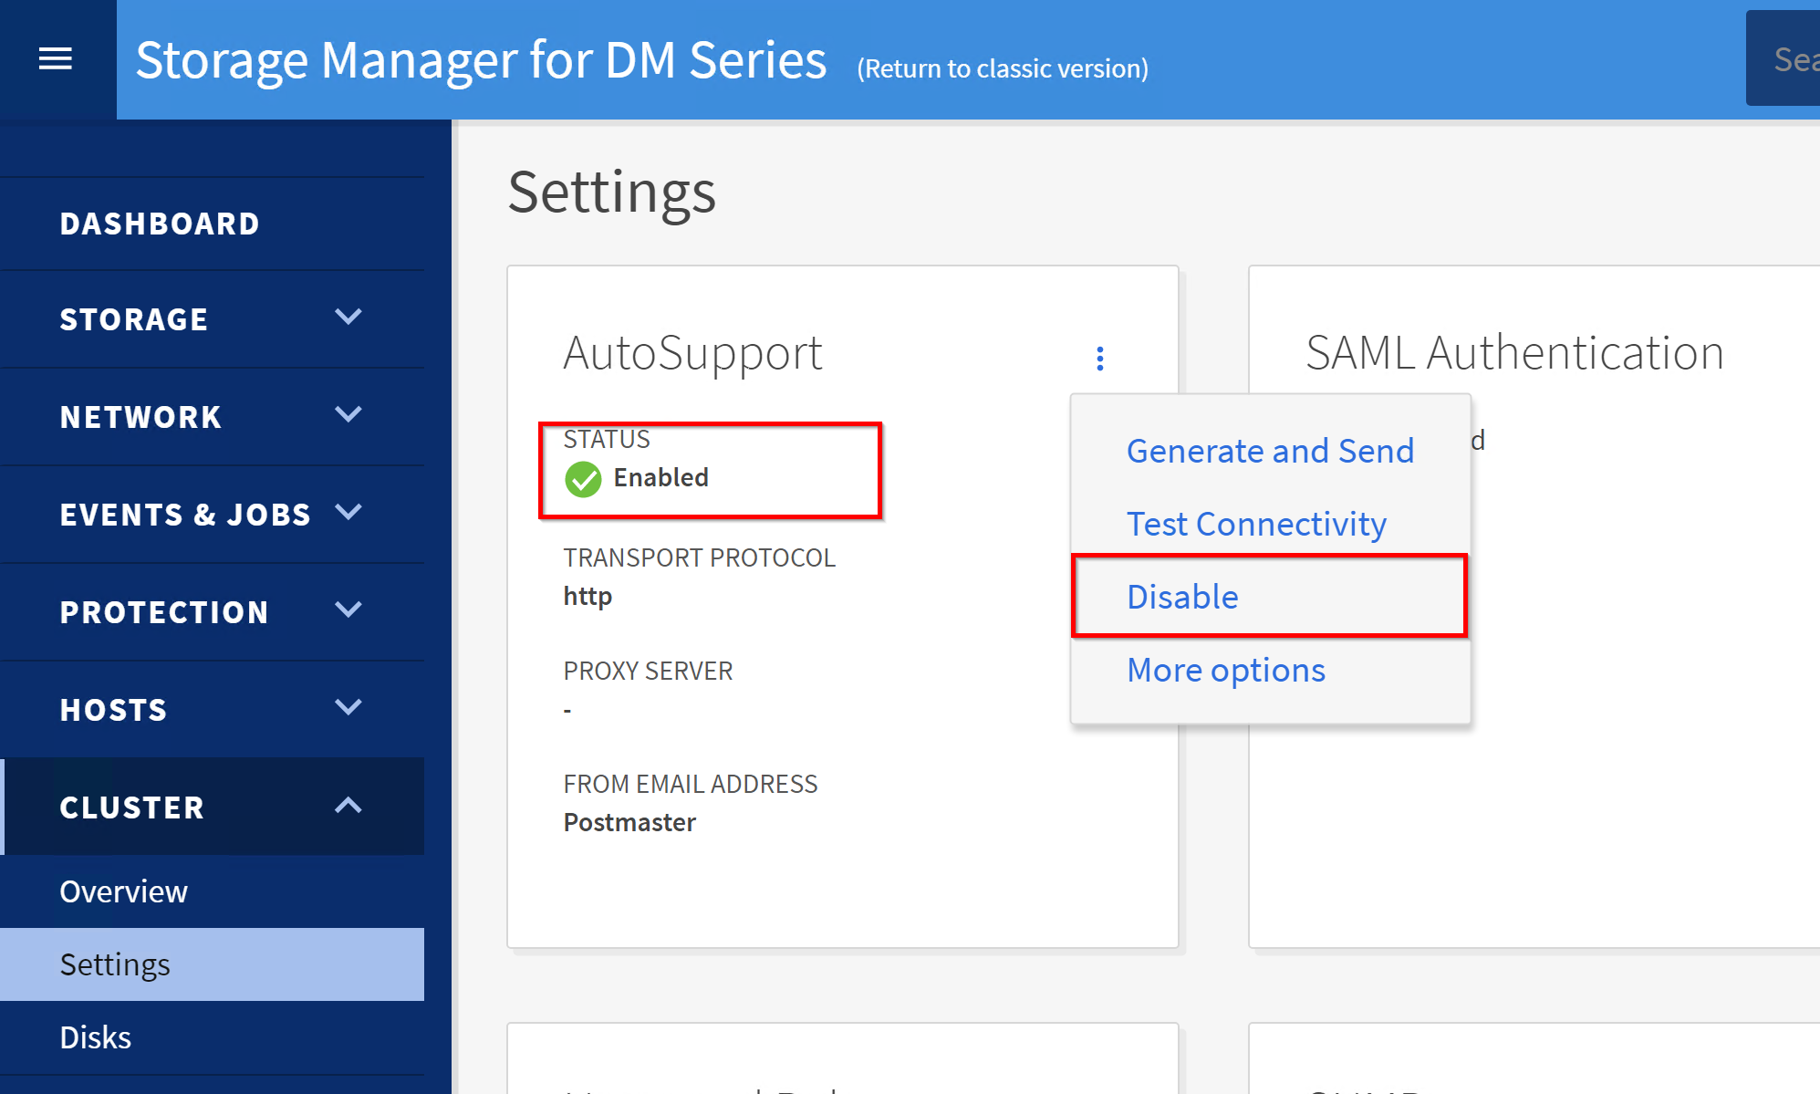Expand the Storage menu chevron

[348, 318]
